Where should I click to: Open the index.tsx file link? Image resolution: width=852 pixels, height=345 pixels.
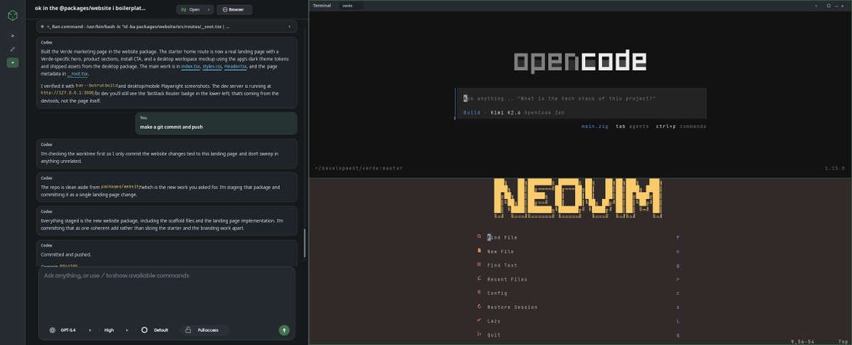click(x=190, y=66)
